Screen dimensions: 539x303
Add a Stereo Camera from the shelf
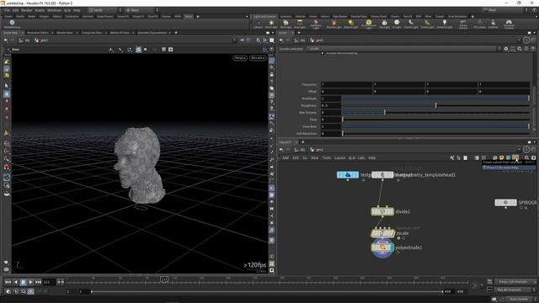[x=463, y=24]
